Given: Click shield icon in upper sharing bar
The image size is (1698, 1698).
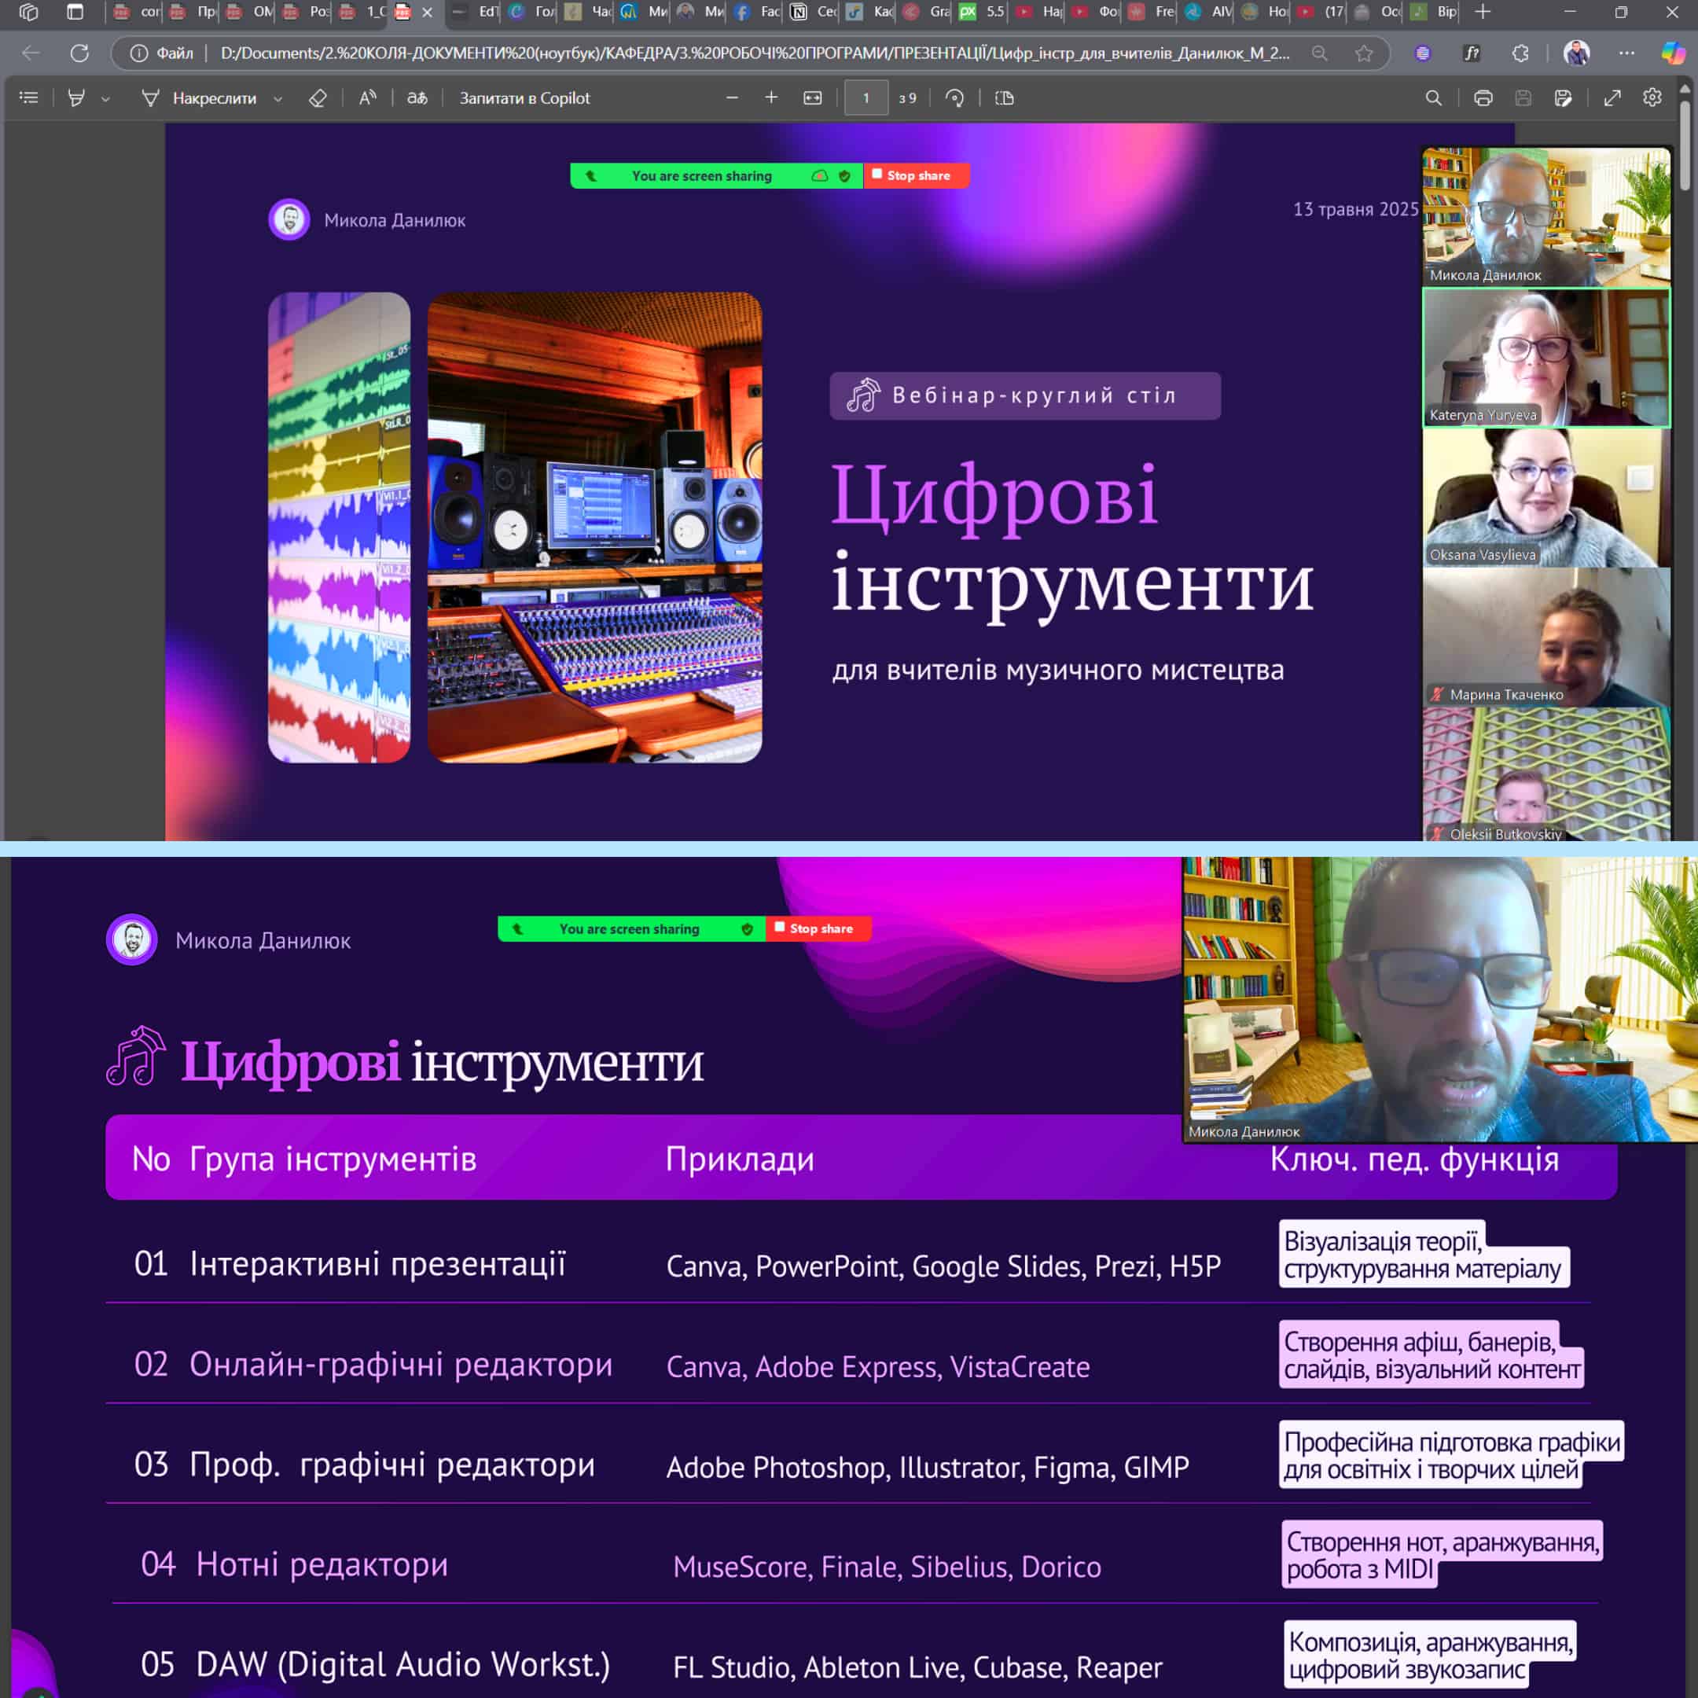Looking at the screenshot, I should coord(844,176).
